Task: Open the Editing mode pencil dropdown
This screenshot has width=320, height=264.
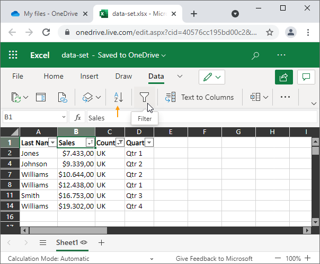Action: coord(212,77)
